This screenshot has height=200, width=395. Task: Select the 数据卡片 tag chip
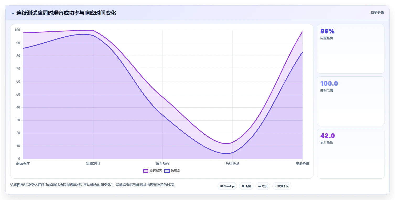[282, 186]
